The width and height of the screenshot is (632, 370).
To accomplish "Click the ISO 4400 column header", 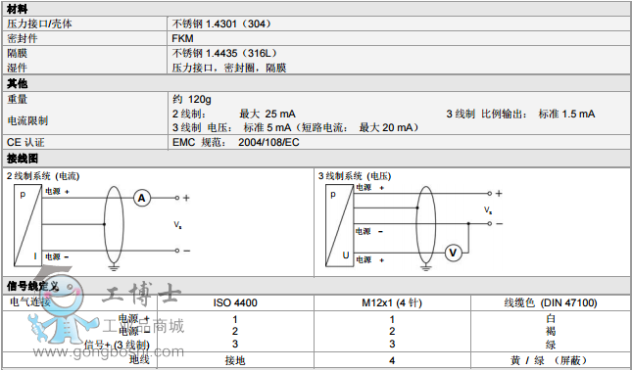I will pos(235,302).
